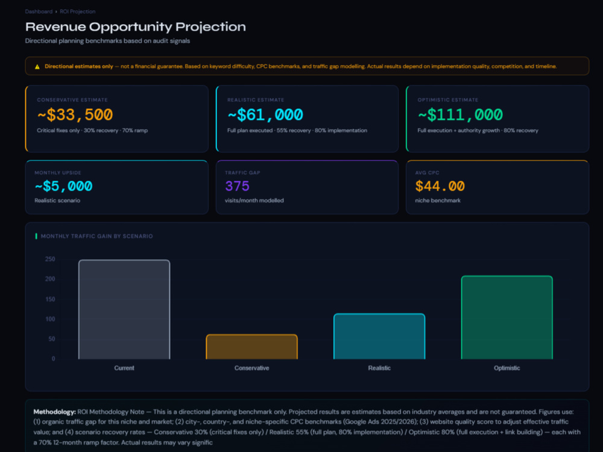Click the 200 y-axis tick label
Viewport: 603px width, 452px height.
click(50, 279)
